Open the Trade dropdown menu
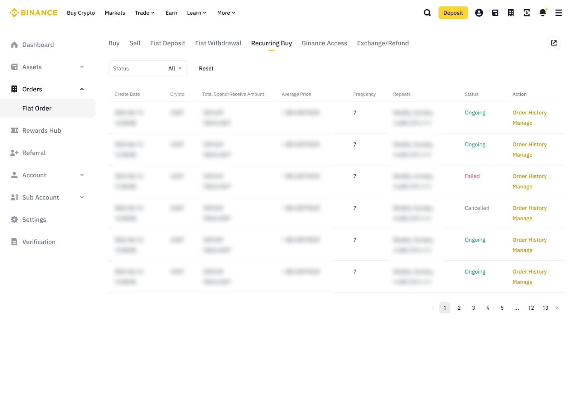The width and height of the screenshot is (573, 407). (145, 13)
